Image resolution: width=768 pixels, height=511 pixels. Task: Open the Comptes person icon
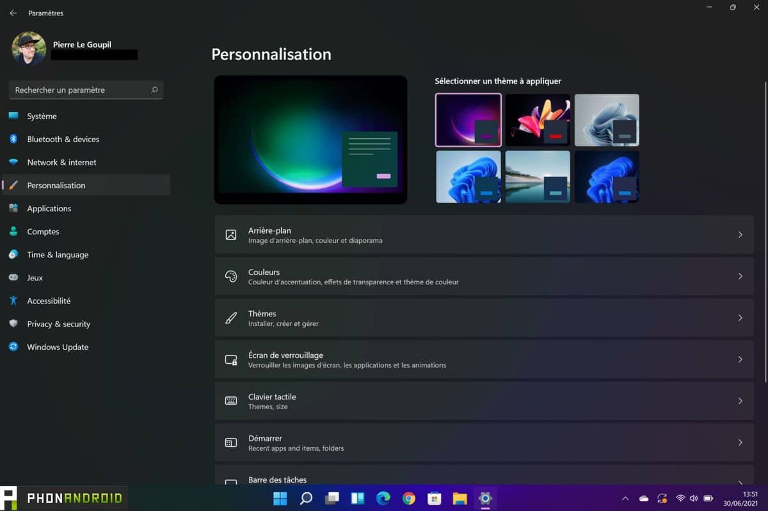point(13,231)
